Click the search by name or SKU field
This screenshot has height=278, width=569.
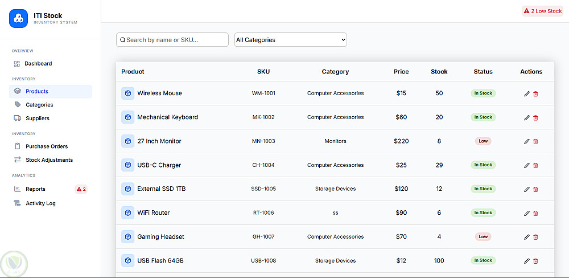tap(172, 40)
